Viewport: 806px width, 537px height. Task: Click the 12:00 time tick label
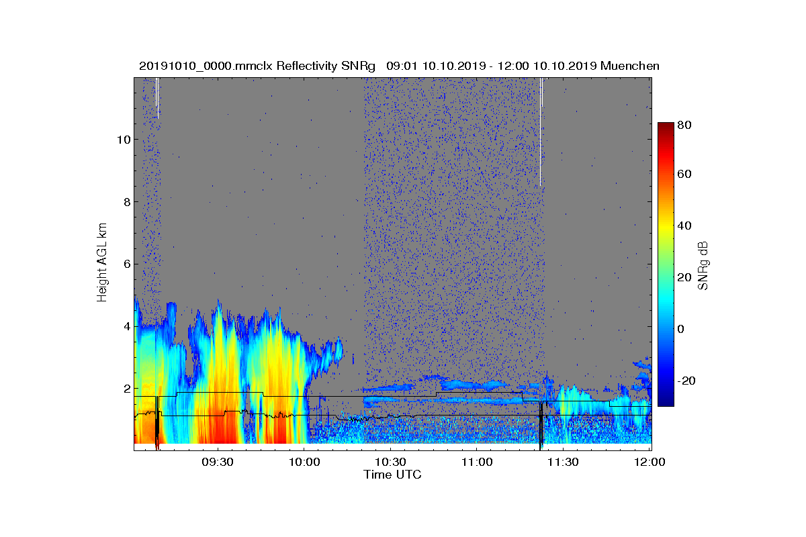[650, 462]
